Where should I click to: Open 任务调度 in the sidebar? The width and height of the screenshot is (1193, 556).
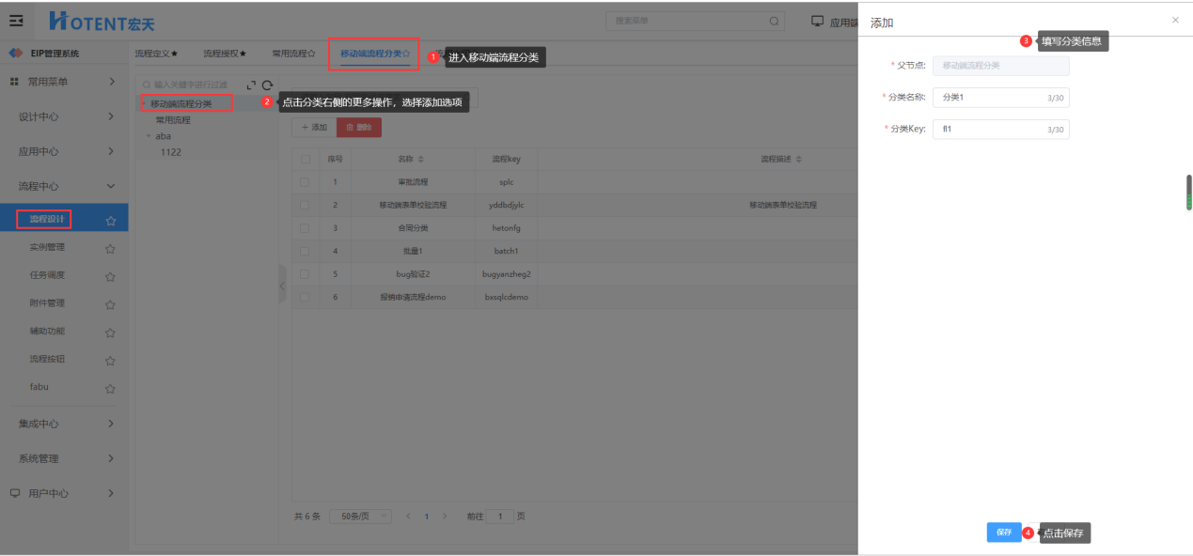(x=47, y=276)
